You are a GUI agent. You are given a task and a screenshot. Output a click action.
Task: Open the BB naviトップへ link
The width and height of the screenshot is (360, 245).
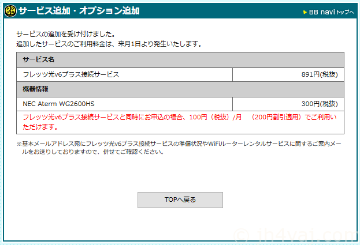coord(331,12)
